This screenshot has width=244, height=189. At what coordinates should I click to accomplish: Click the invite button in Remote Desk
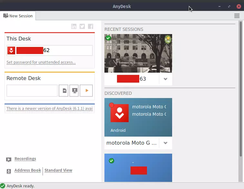[74, 91]
